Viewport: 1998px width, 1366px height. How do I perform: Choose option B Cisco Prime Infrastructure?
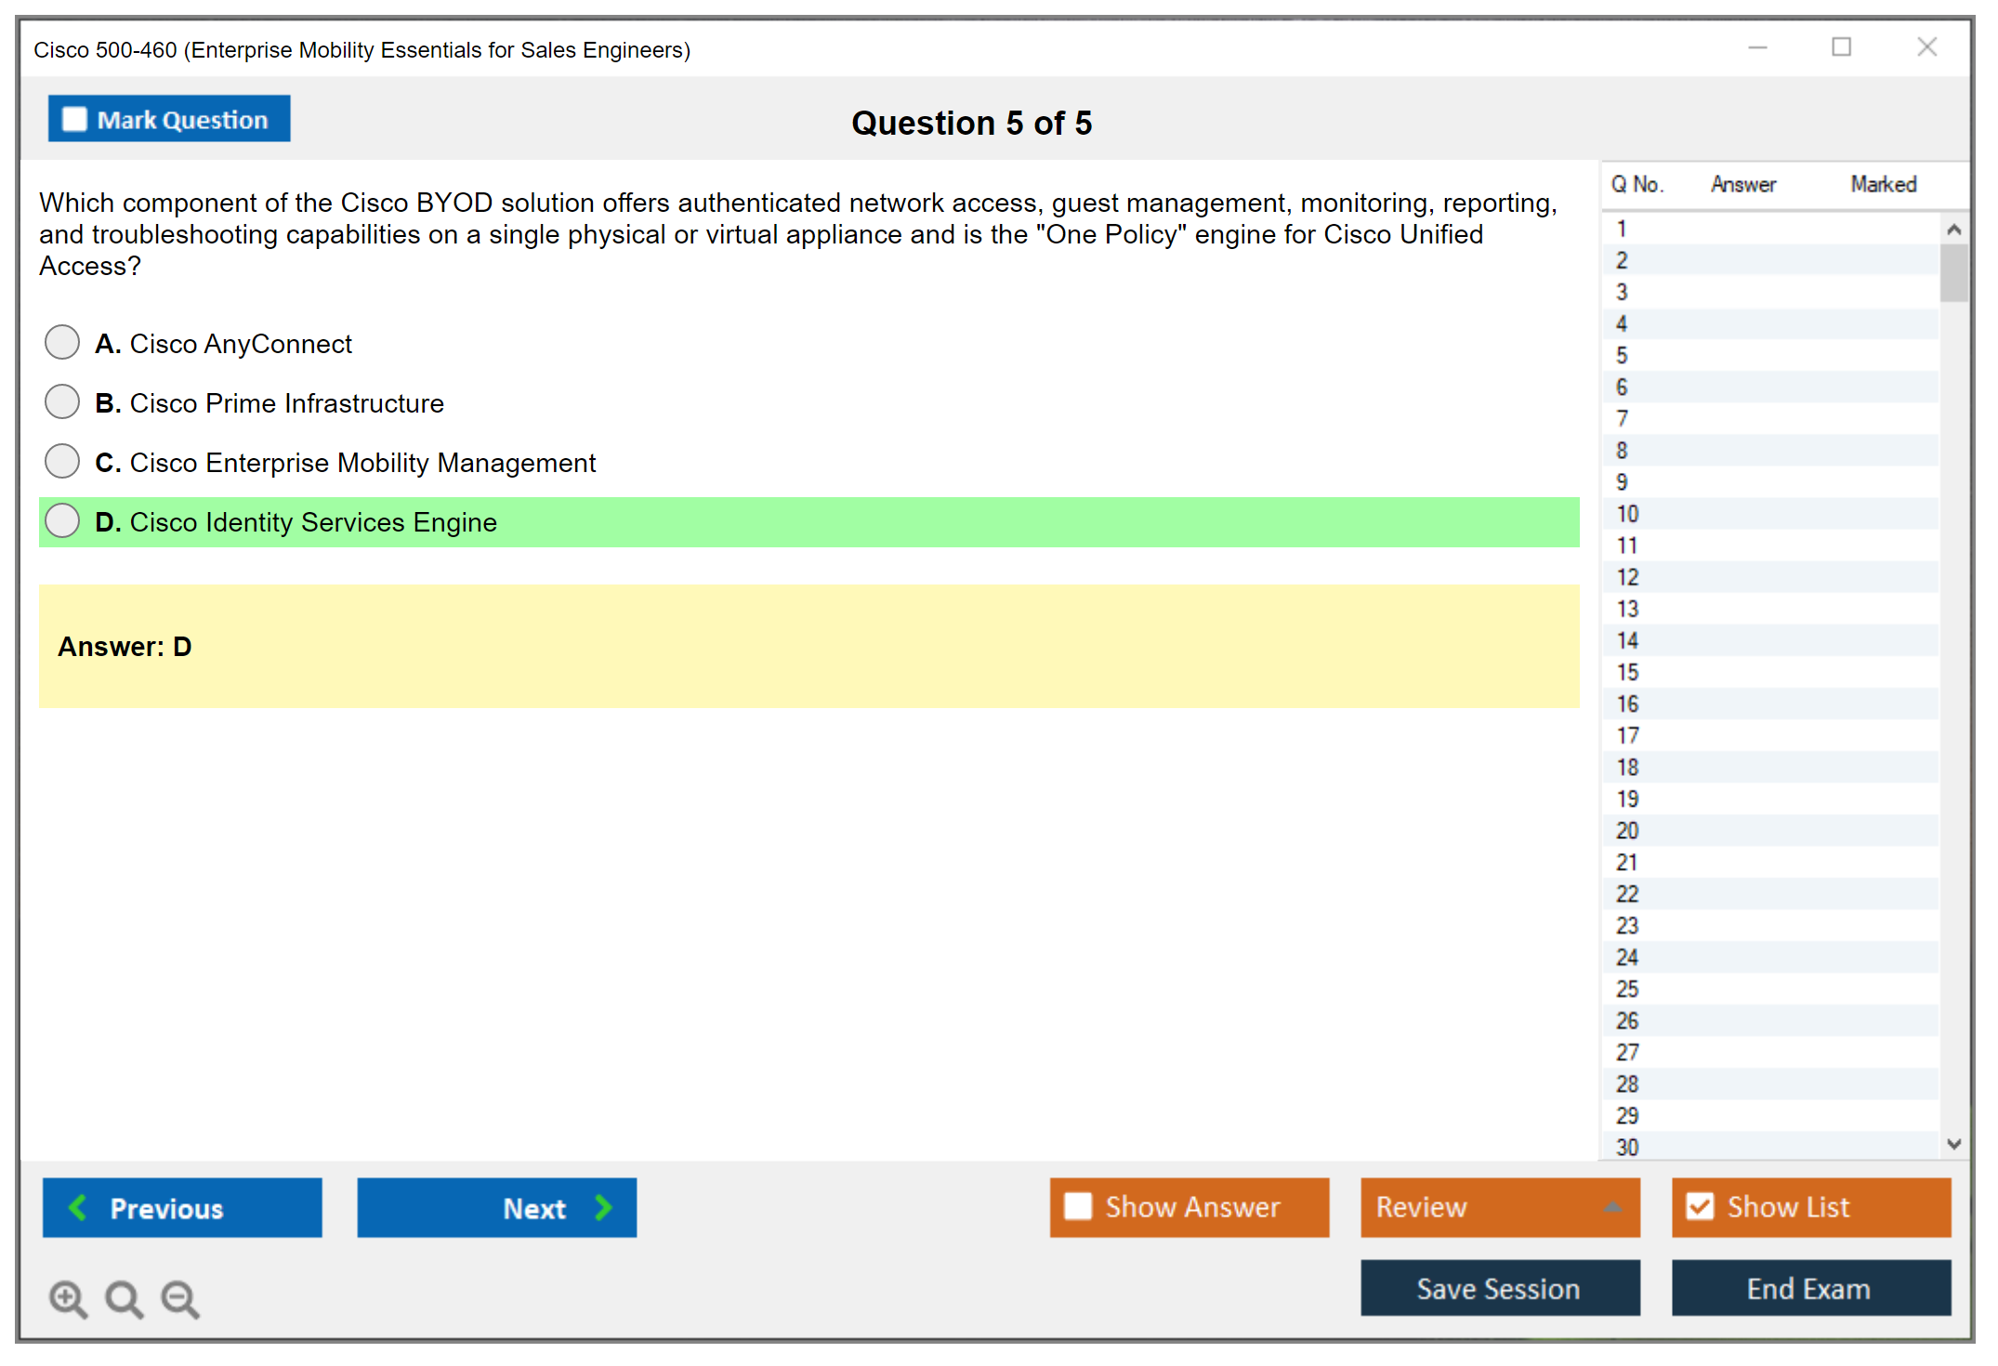click(62, 401)
